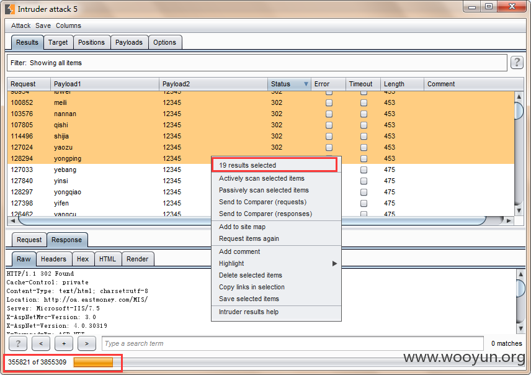The width and height of the screenshot is (531, 375).
Task: Click response pane scroll up arrow
Action: (x=520, y=273)
